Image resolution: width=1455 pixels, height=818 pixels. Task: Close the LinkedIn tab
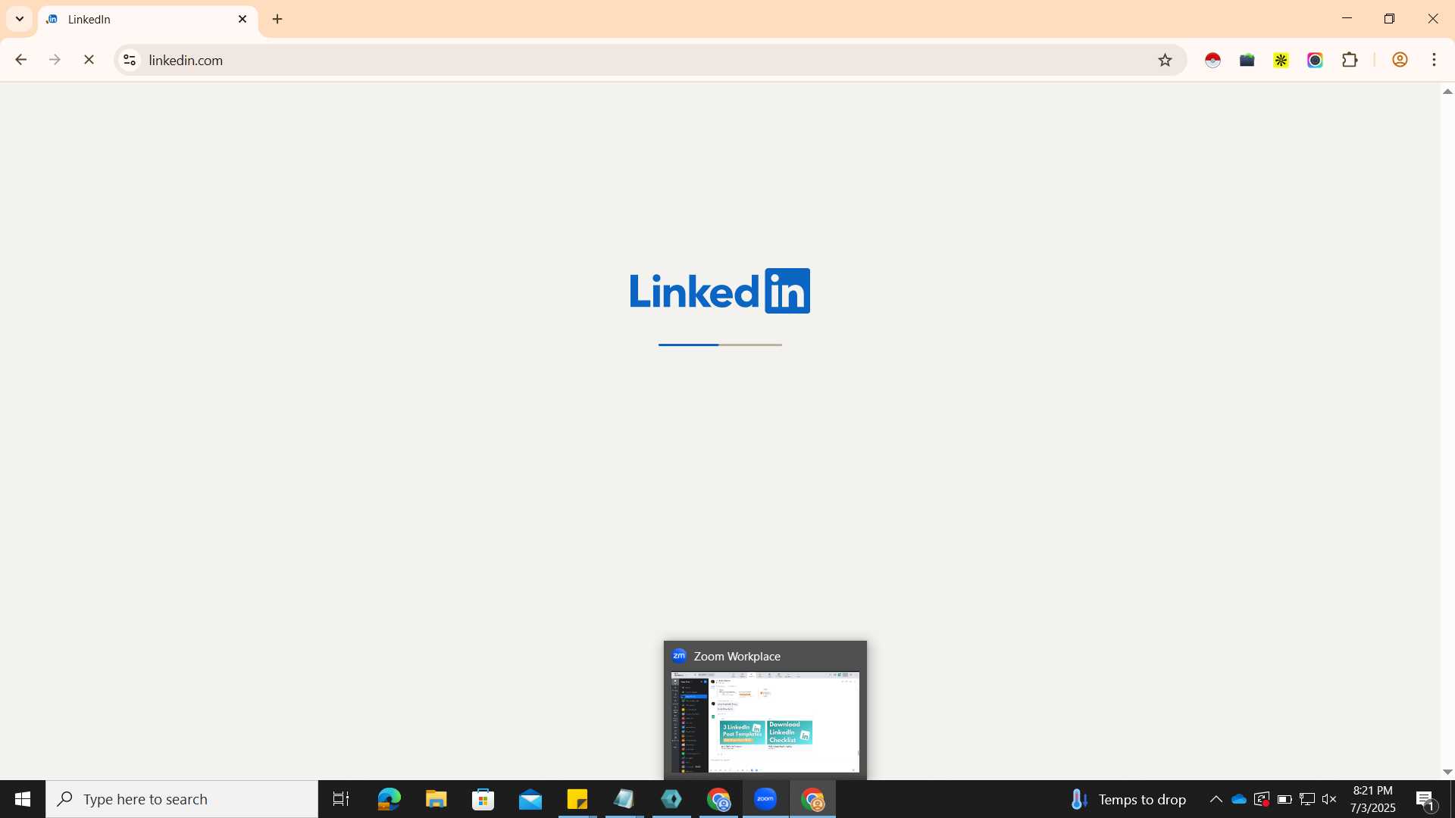click(242, 19)
